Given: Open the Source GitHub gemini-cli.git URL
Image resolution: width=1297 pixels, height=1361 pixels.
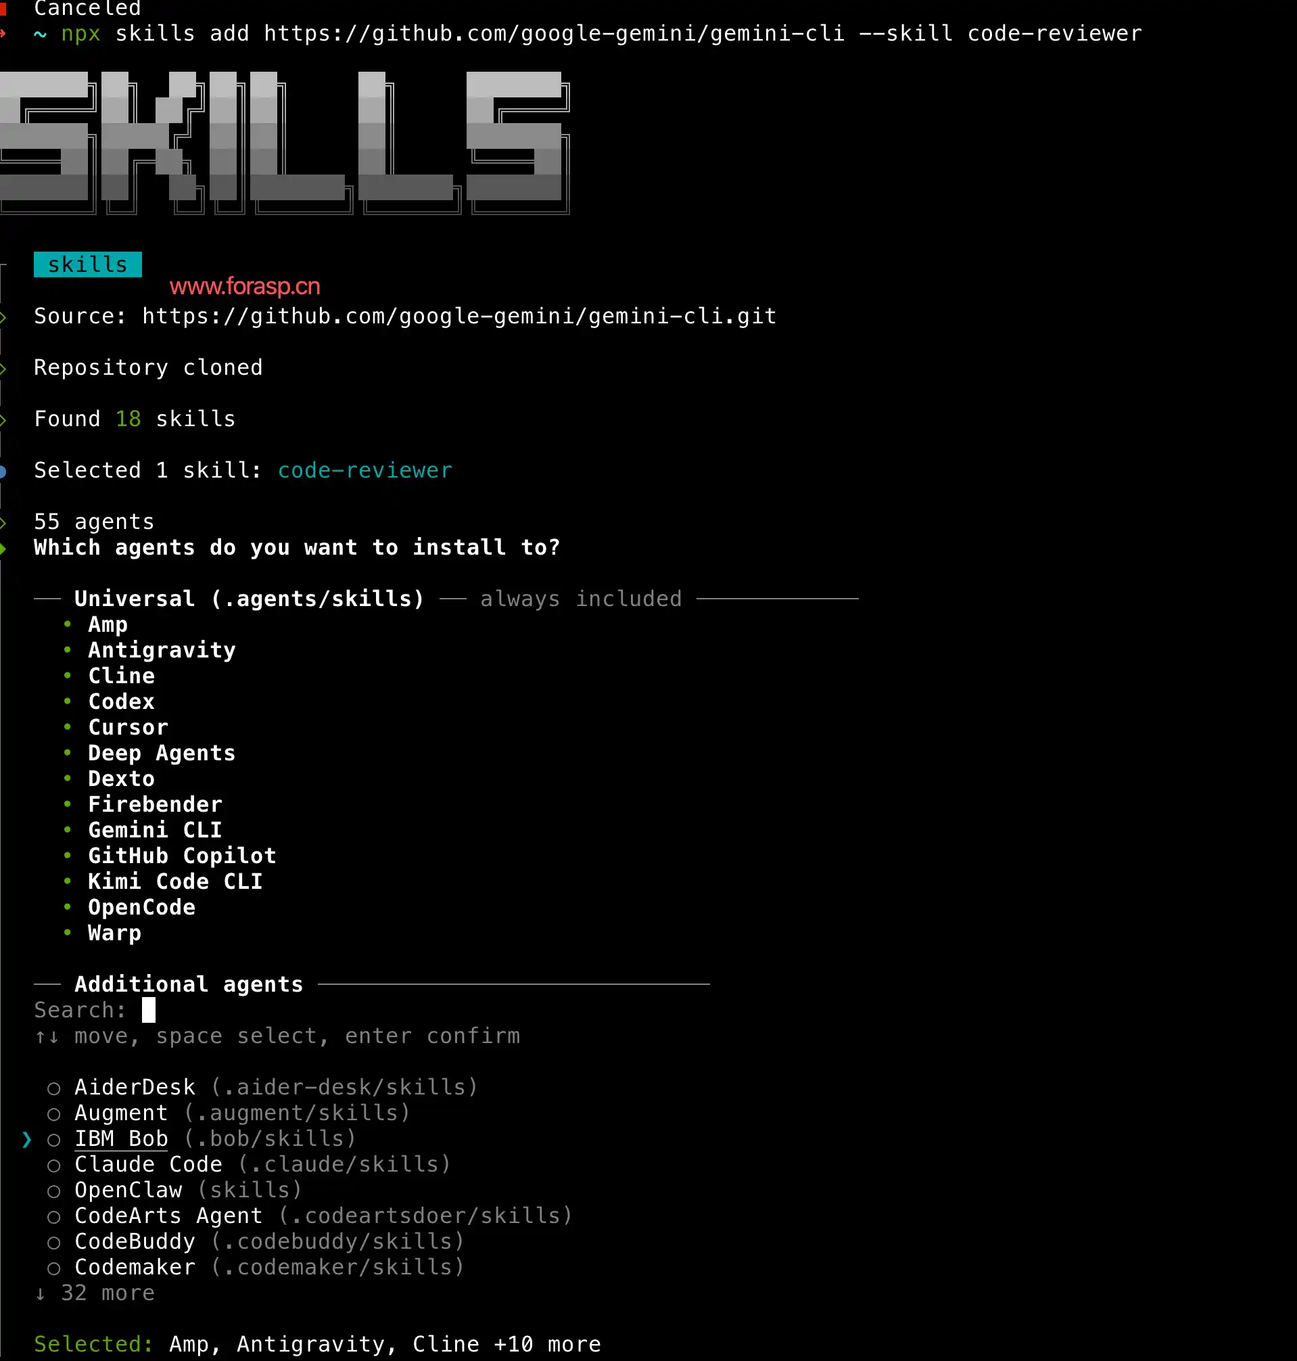Looking at the screenshot, I should [x=459, y=316].
